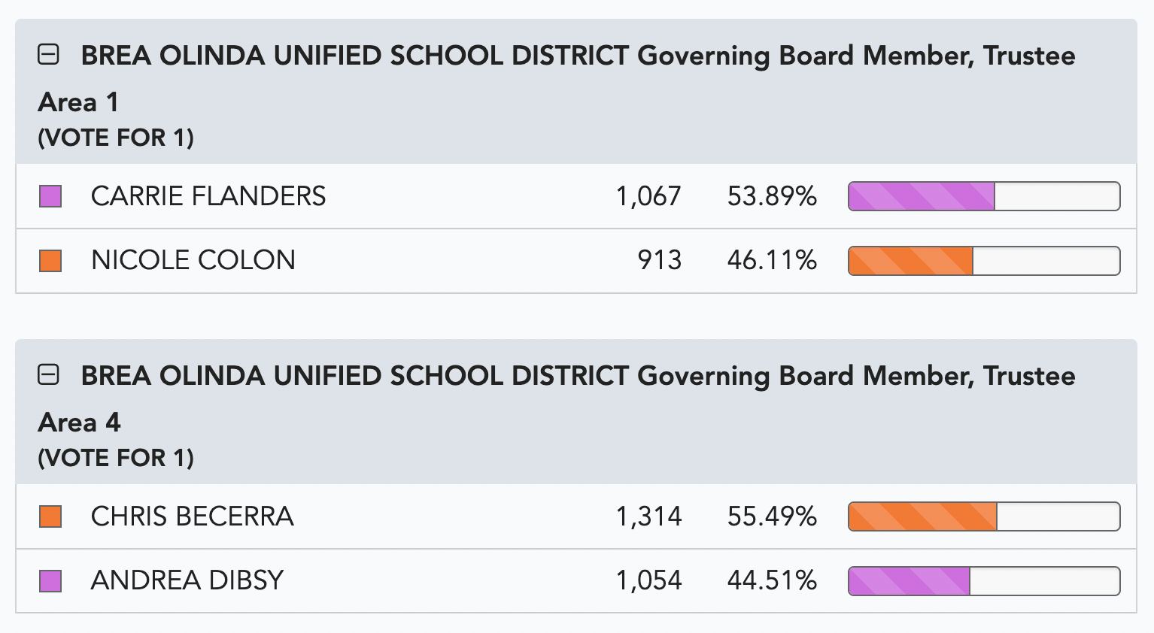
Task: Select the NICOLE COLON candidate name
Action: tap(193, 260)
